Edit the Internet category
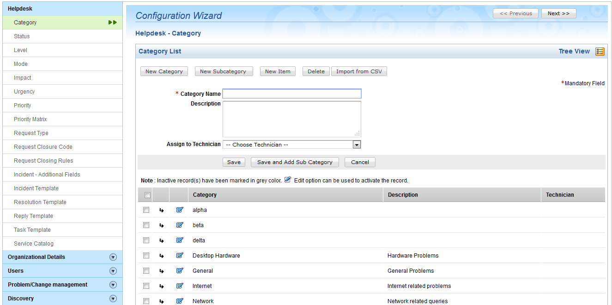The height and width of the screenshot is (305, 612). tap(180, 286)
